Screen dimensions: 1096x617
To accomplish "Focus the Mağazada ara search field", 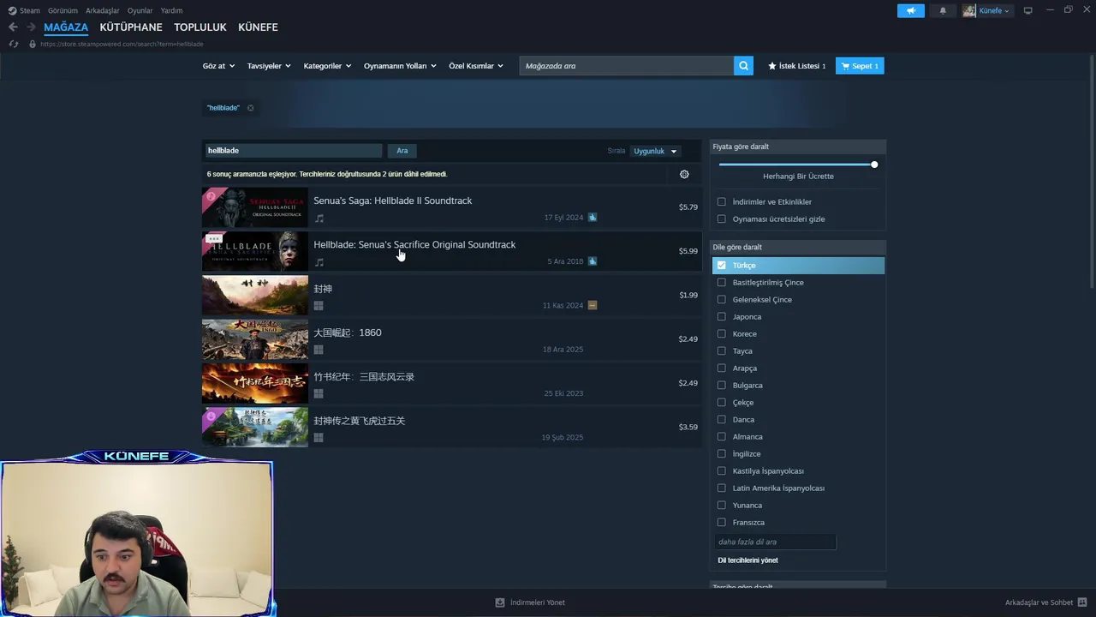I will coord(627,66).
